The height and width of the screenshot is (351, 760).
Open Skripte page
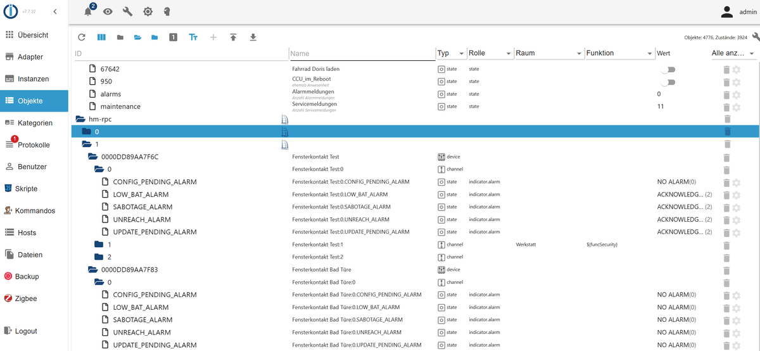click(34, 189)
